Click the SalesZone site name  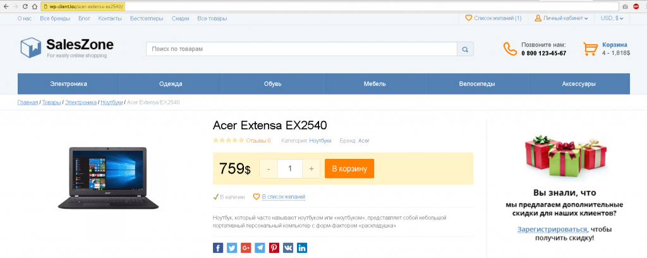[80, 45]
